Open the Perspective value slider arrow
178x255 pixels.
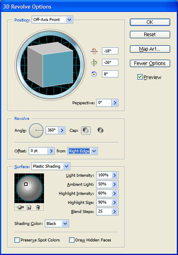115,103
